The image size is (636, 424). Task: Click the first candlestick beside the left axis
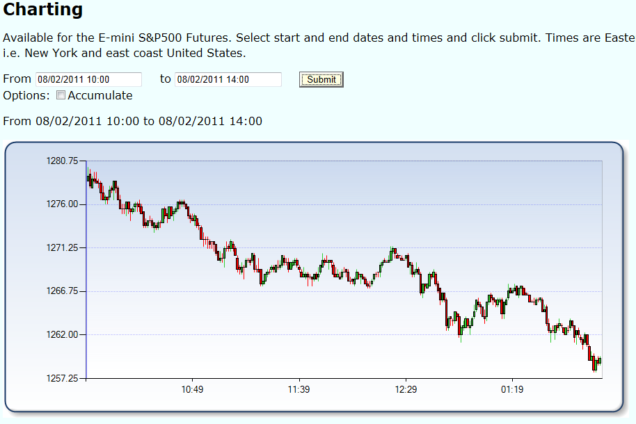88,179
